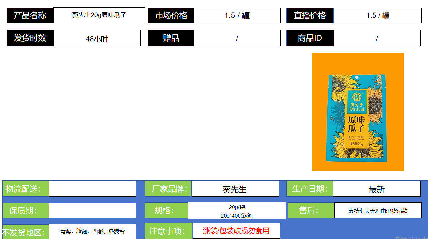Select the 不发货地区 regions cell
Viewport: 428px width, 239px height.
92,231
